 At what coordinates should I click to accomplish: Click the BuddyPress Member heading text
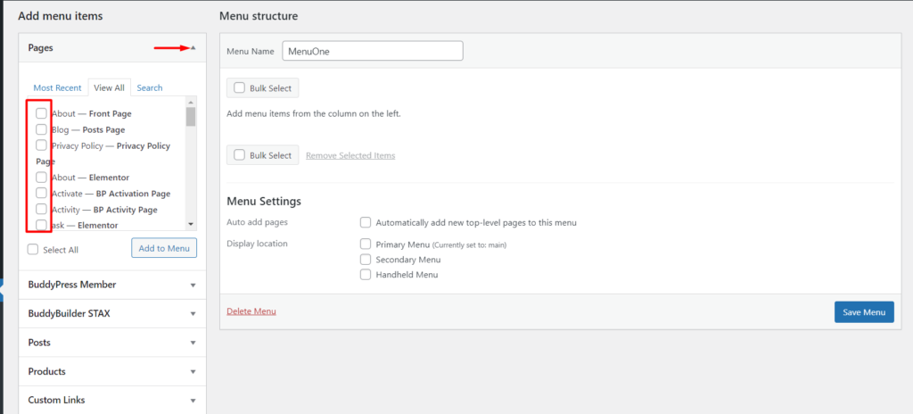coord(72,285)
